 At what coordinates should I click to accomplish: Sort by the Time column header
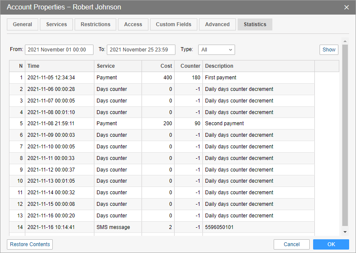click(x=59, y=66)
